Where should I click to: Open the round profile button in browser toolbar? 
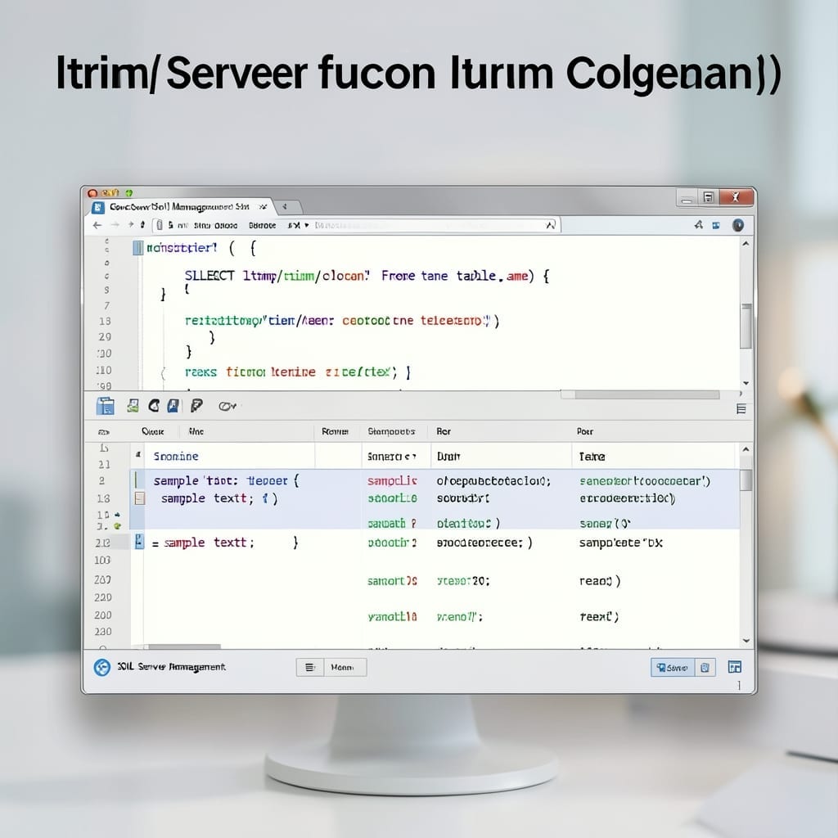(738, 225)
